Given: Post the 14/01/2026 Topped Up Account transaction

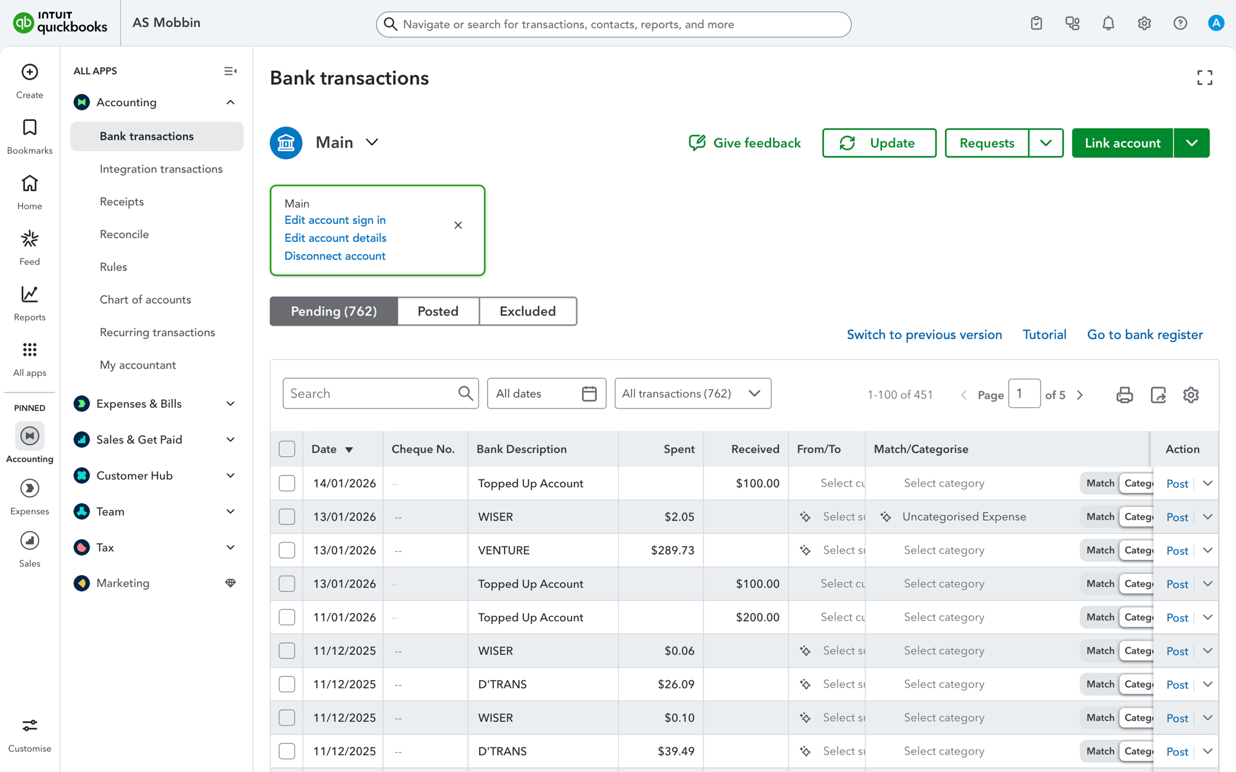Looking at the screenshot, I should (1177, 484).
